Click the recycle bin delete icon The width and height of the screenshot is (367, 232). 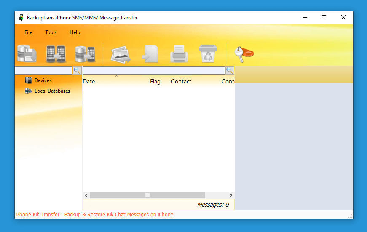208,53
